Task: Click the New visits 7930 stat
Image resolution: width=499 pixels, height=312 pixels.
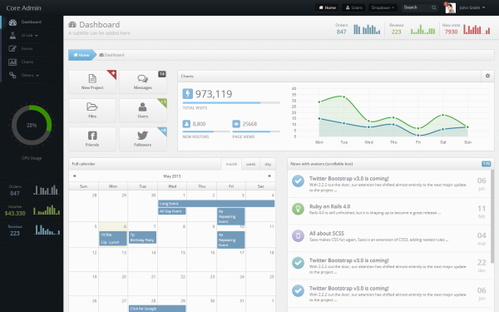Action: (467, 28)
